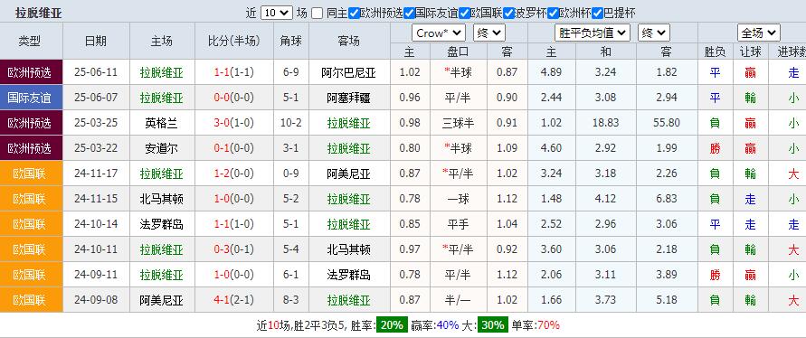Open the recent matches count dropdown showing 10
Image resolution: width=806 pixels, height=338 pixels.
277,13
